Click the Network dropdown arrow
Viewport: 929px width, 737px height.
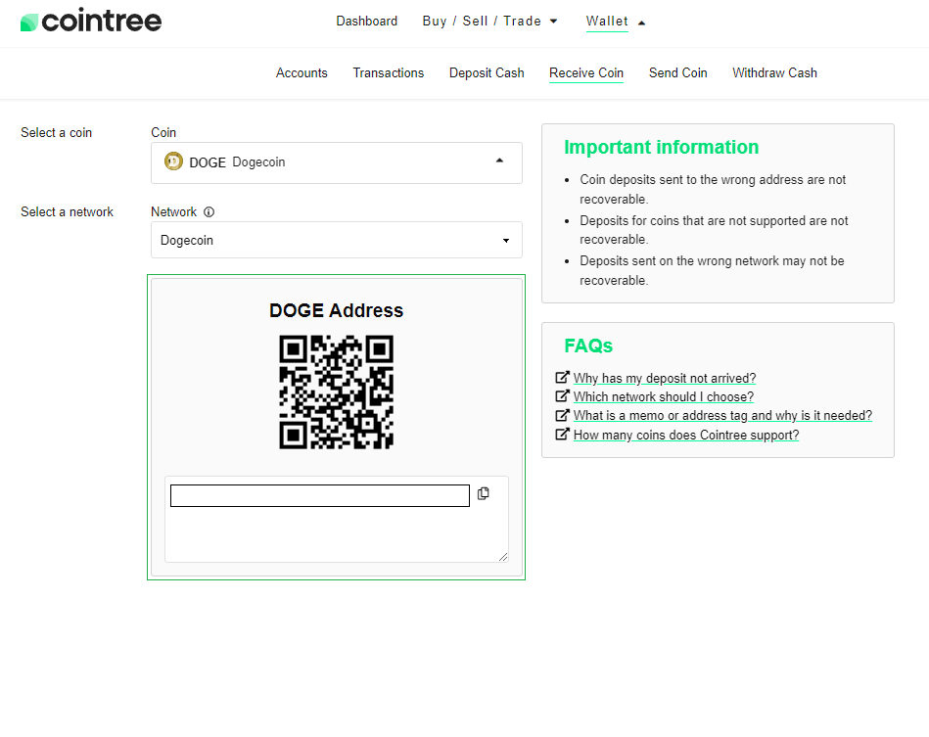tap(506, 241)
